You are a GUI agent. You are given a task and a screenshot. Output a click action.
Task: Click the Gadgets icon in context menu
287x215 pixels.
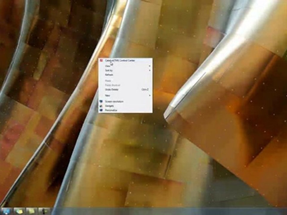pos(101,106)
